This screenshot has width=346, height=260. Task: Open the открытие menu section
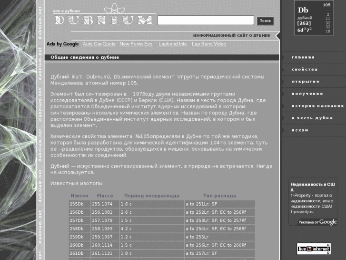[x=306, y=82]
